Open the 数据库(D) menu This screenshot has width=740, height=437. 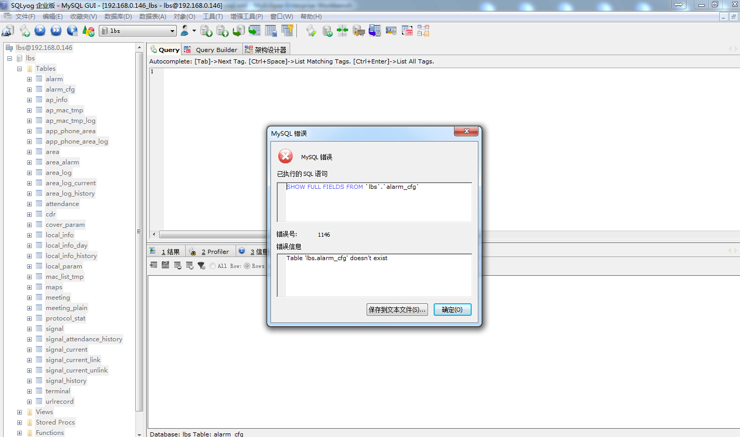pos(118,17)
